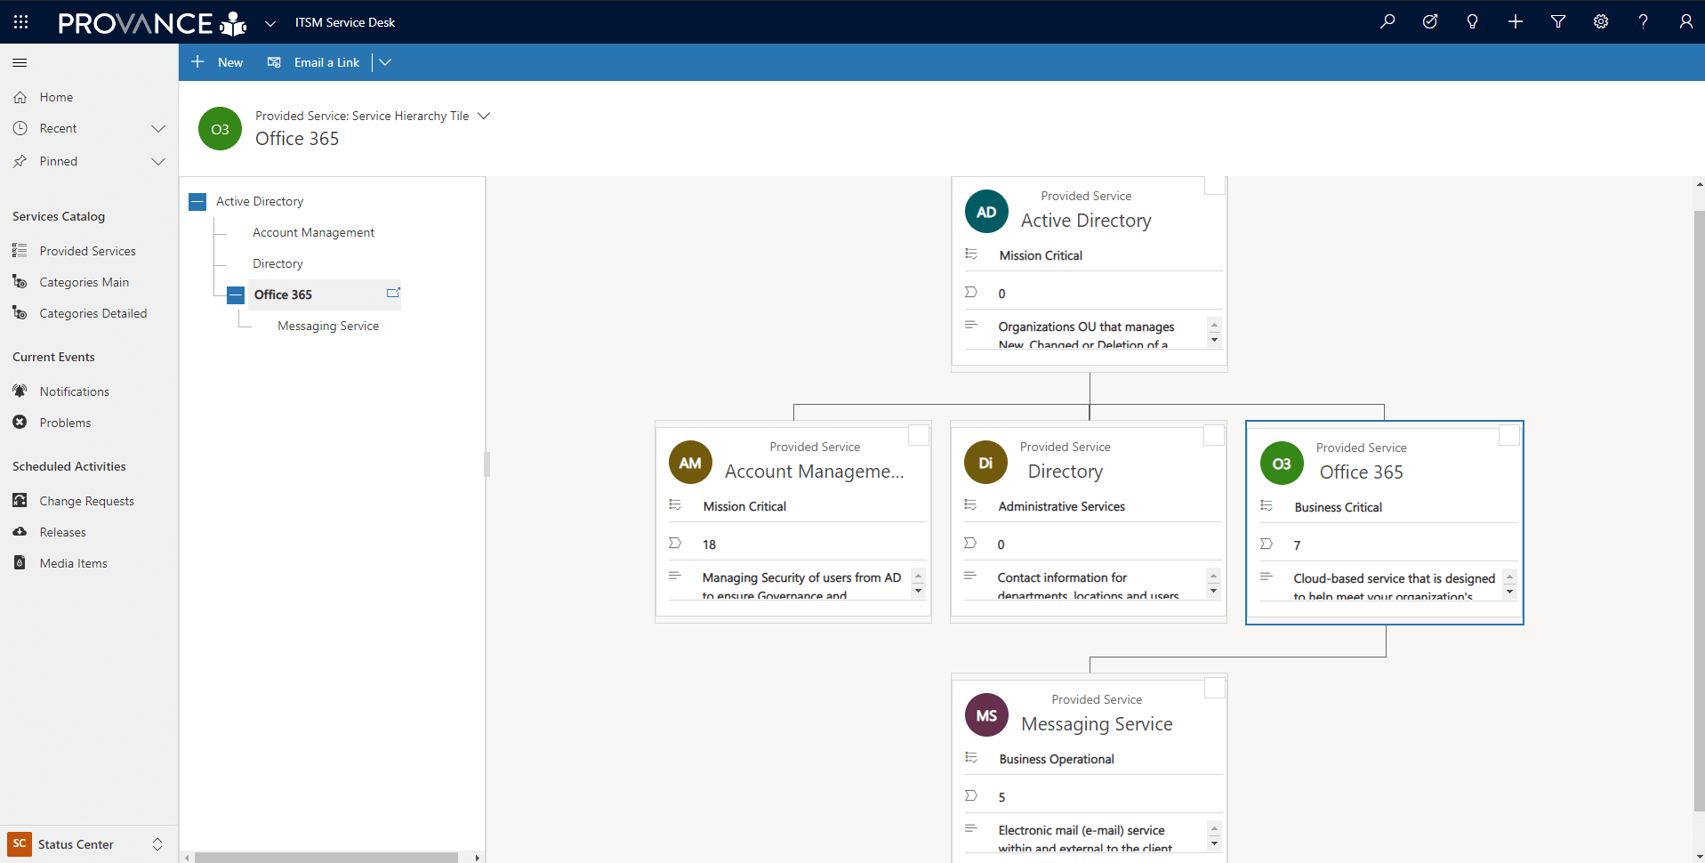Collapse the Active Directory tree node
Viewport: 1705px width, 863px height.
pos(197,202)
